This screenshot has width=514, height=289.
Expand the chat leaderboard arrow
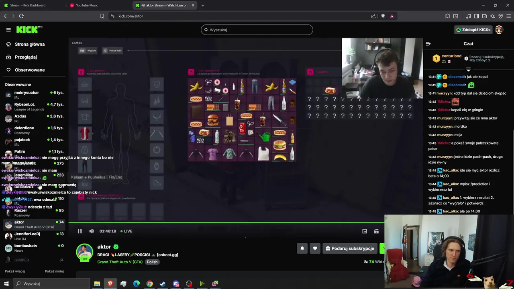click(468, 69)
